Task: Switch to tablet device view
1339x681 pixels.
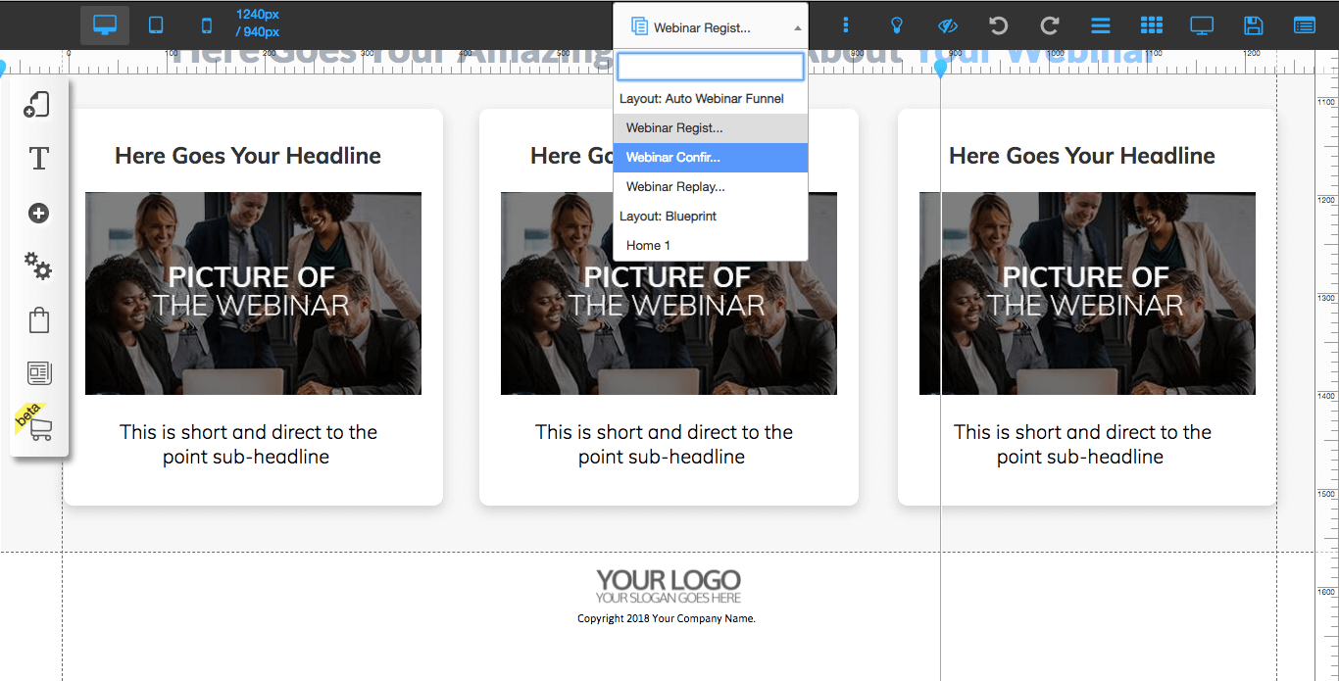Action: (x=156, y=25)
